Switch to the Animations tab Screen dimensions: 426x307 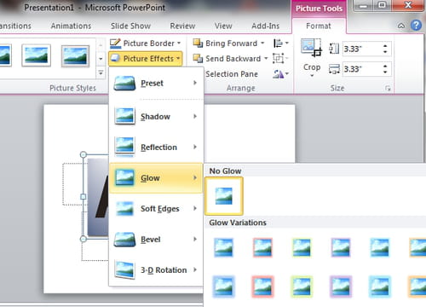click(71, 26)
